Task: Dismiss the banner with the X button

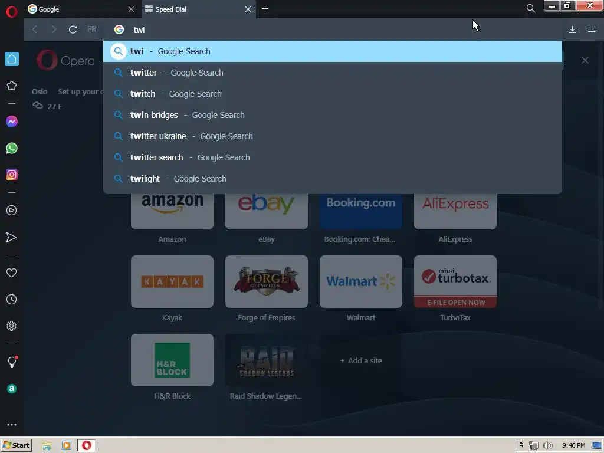Action: click(x=585, y=60)
